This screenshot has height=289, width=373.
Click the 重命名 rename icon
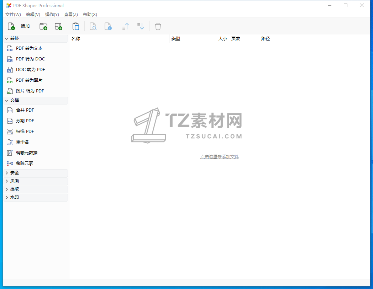(10, 142)
